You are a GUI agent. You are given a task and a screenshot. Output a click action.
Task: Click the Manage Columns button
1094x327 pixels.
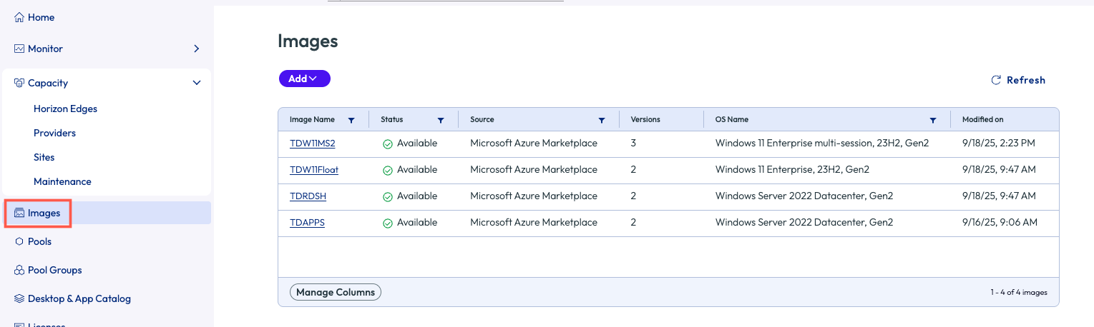coord(336,292)
